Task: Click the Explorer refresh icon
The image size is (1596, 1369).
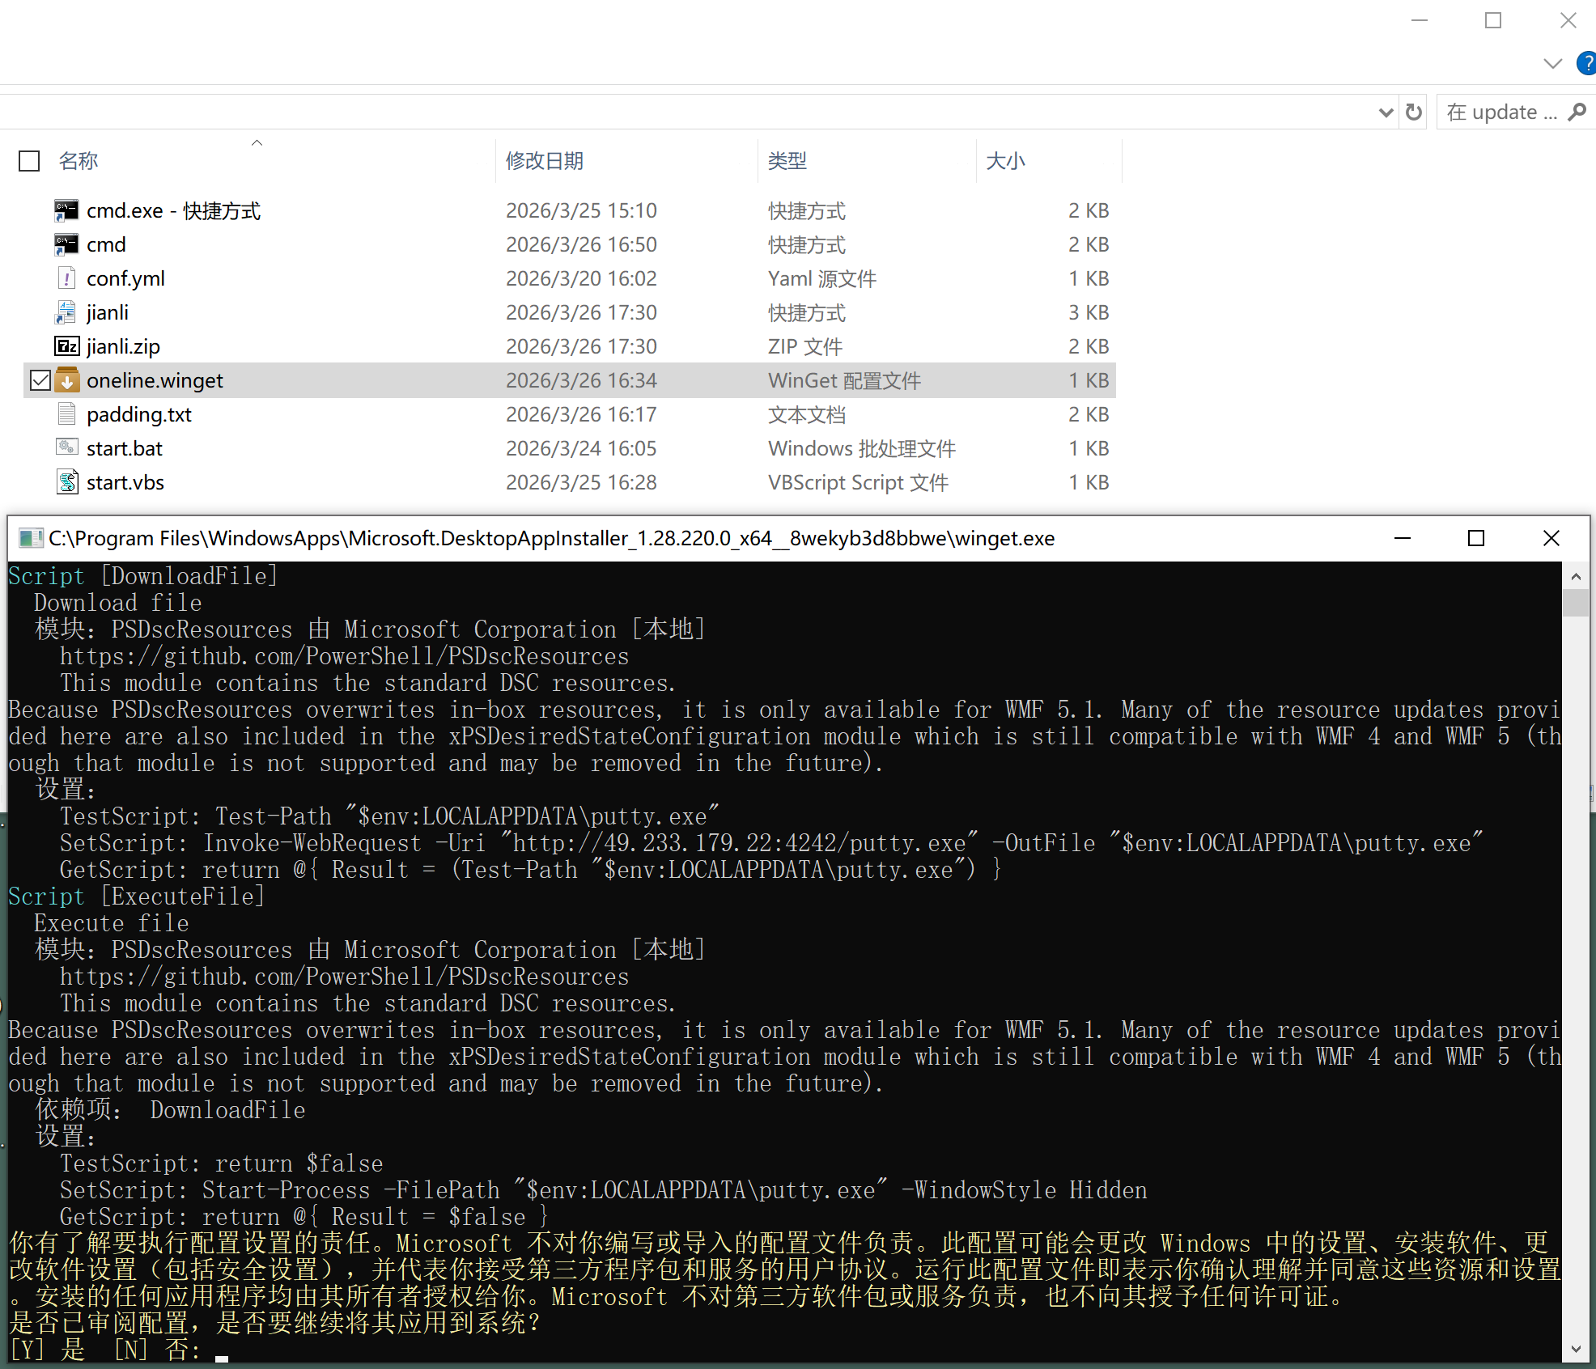Action: (1413, 112)
